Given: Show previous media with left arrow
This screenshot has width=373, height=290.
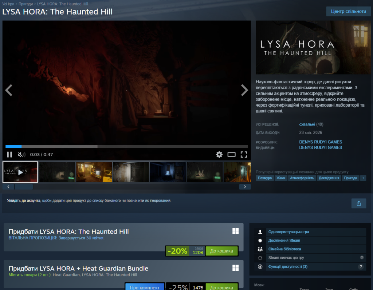Looking at the screenshot, I should pos(9,90).
